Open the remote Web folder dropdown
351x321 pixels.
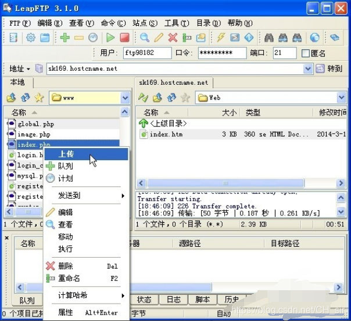[x=341, y=98]
